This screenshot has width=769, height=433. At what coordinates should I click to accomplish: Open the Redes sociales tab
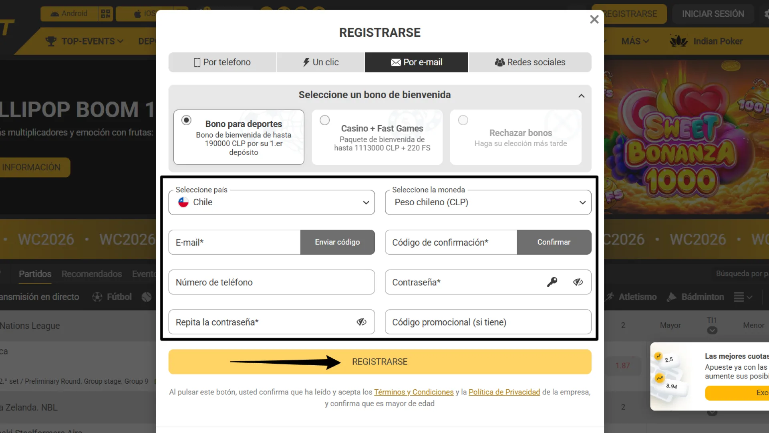(530, 62)
